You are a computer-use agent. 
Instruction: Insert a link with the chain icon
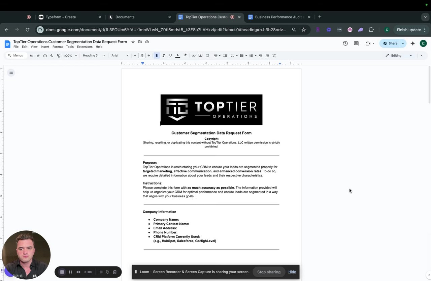tap(193, 56)
